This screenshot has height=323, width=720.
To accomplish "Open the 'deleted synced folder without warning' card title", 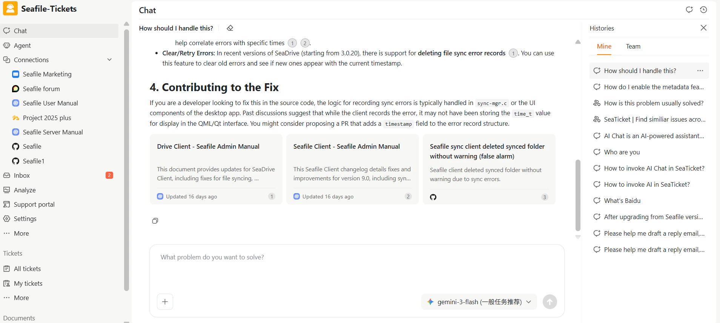I will [487, 151].
